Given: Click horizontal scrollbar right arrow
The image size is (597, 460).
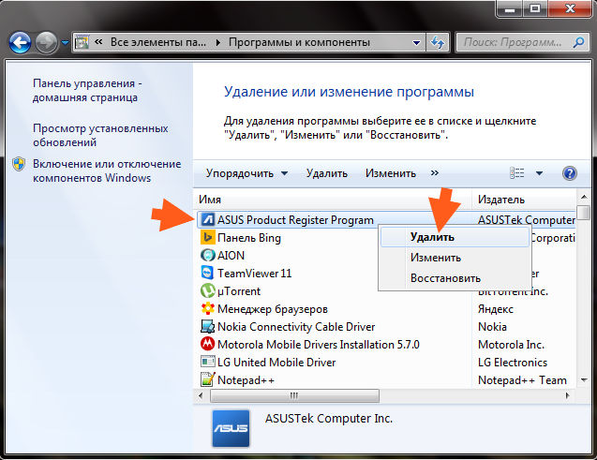Looking at the screenshot, I should click(x=568, y=395).
